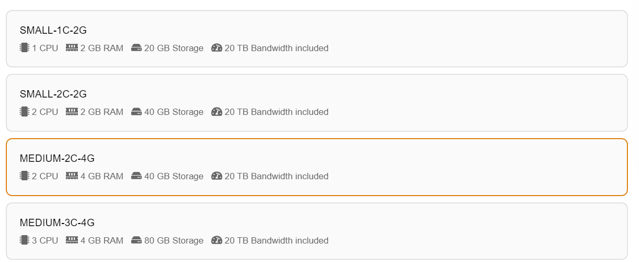Image resolution: width=639 pixels, height=262 pixels.
Task: Click the bandwidth gauge icon in MEDIUM-3C-4G
Action: pos(217,240)
